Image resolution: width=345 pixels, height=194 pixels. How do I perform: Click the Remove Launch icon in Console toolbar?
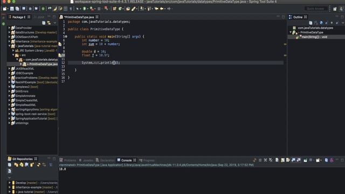point(265,160)
